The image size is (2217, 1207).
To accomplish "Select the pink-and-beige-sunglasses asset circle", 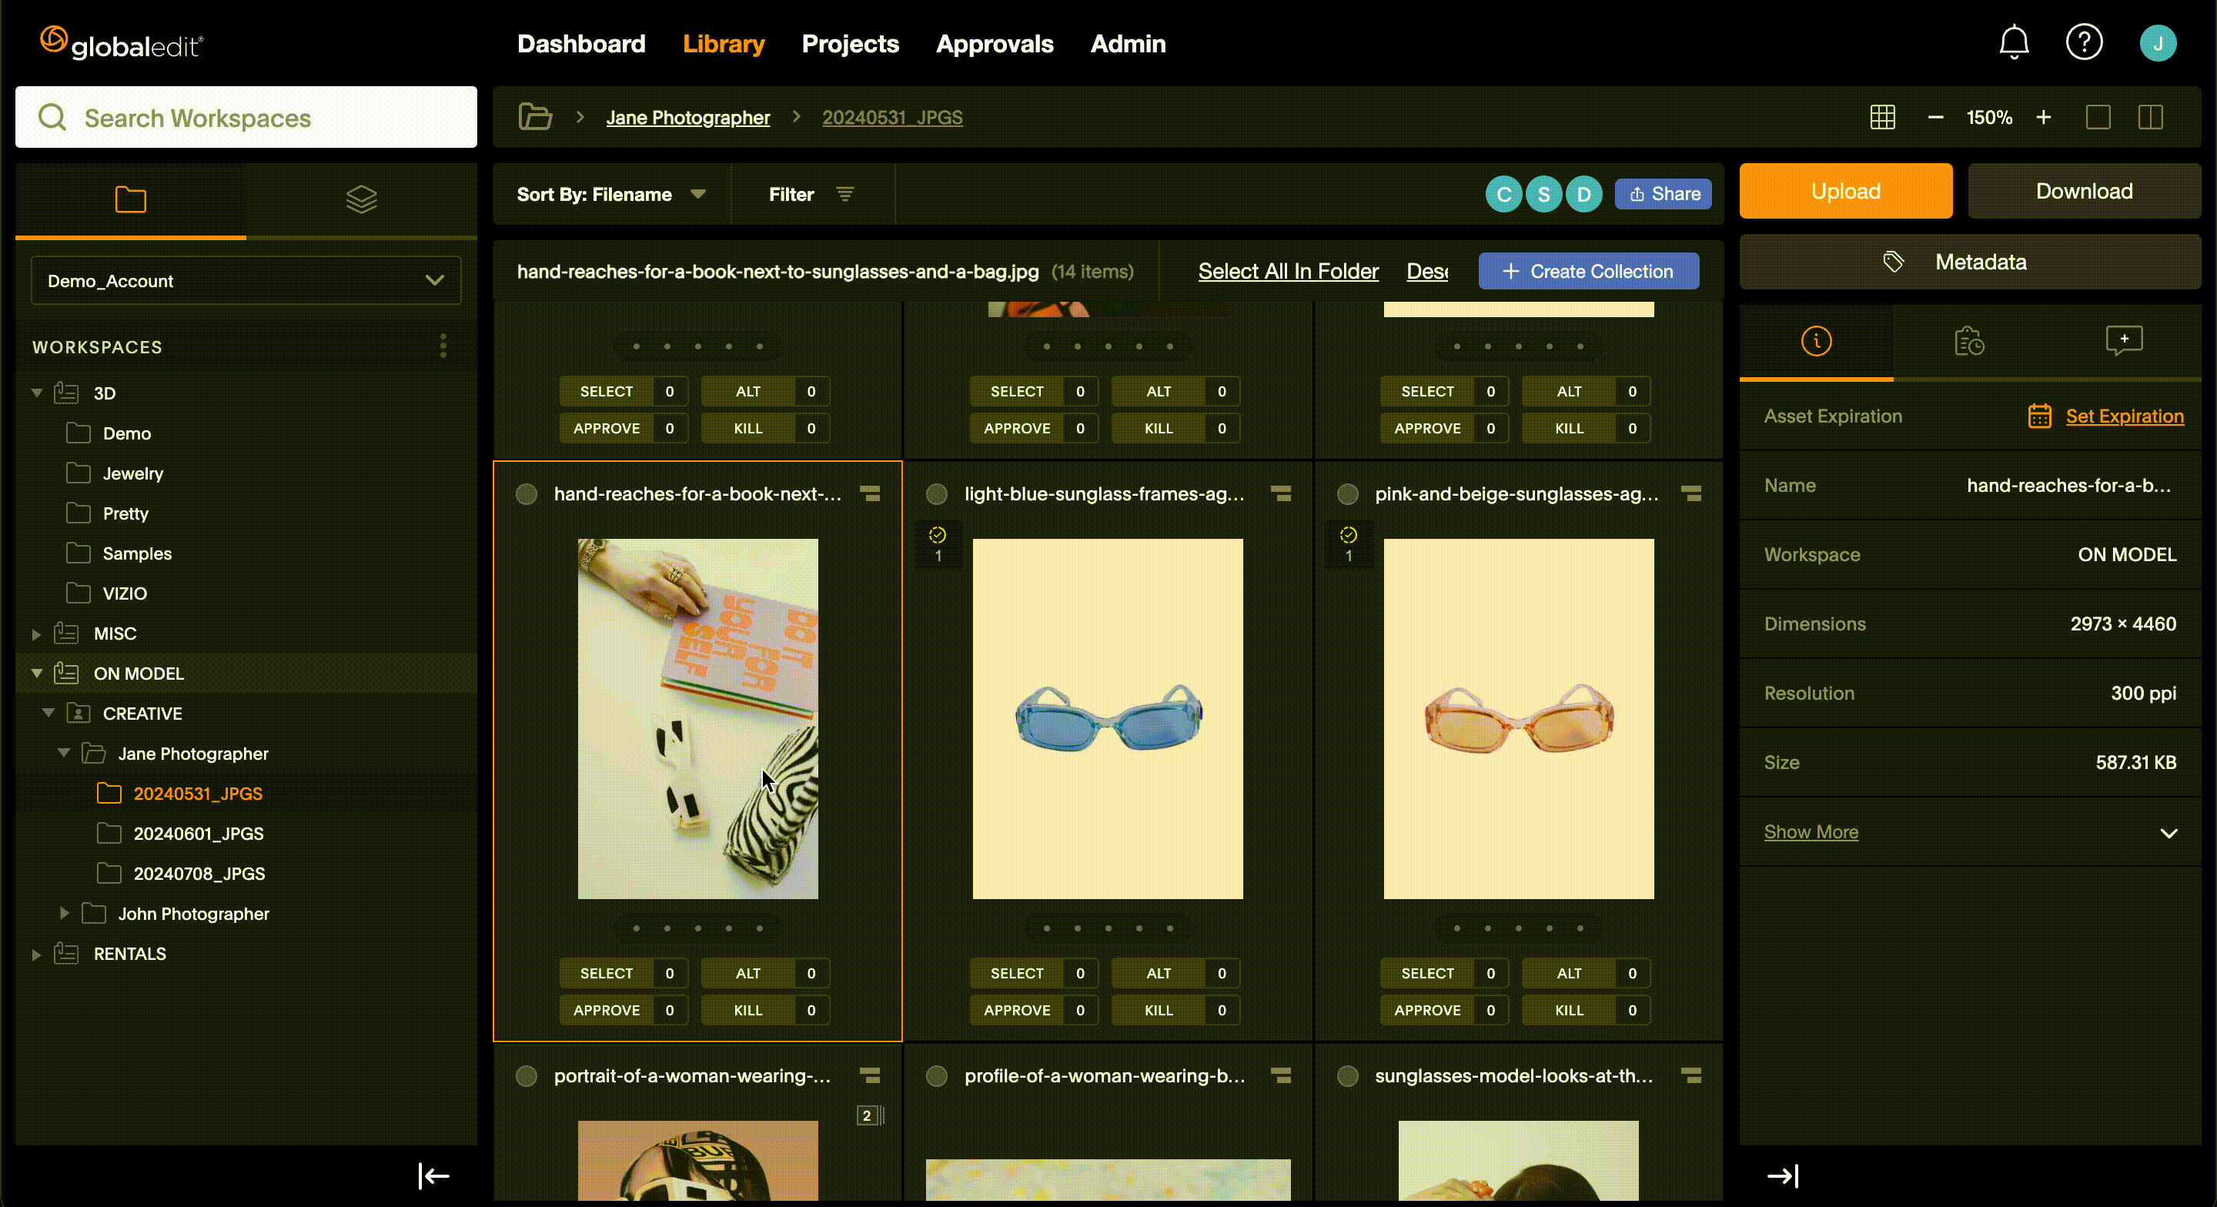I will pos(1348,493).
